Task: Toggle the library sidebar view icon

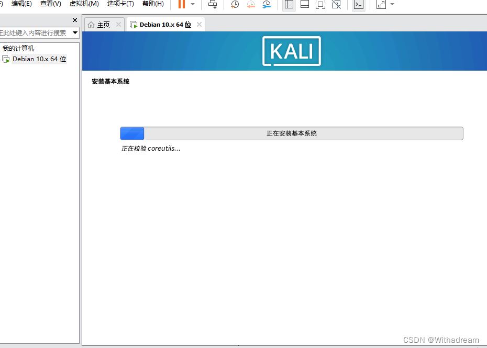Action: pyautogui.click(x=289, y=4)
